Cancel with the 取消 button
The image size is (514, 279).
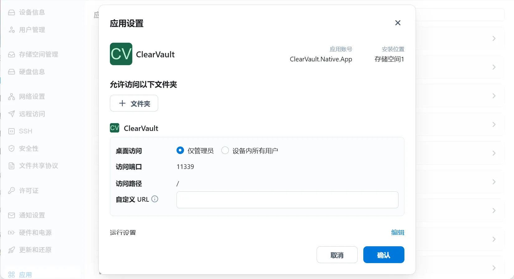tap(337, 255)
